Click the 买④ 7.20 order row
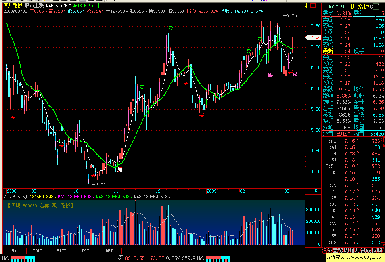The height and width of the screenshot is (262, 385). [x=353, y=77]
